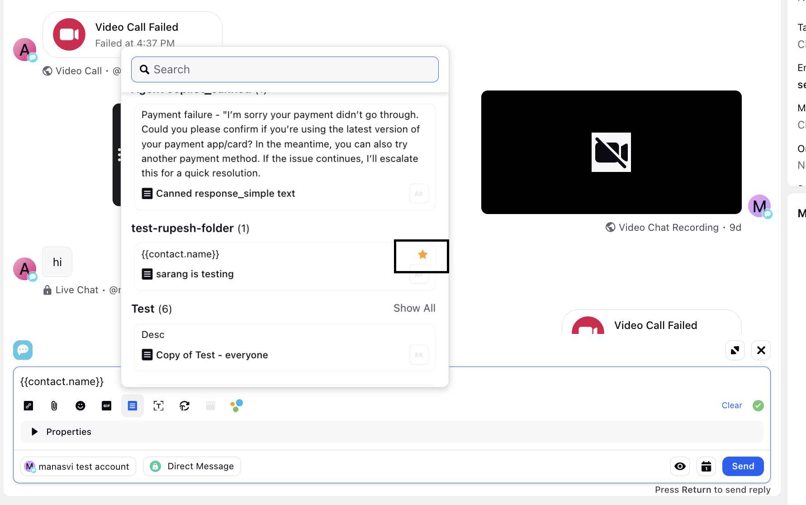Click the red video call icon
This screenshot has width=806, height=505.
tap(69, 34)
